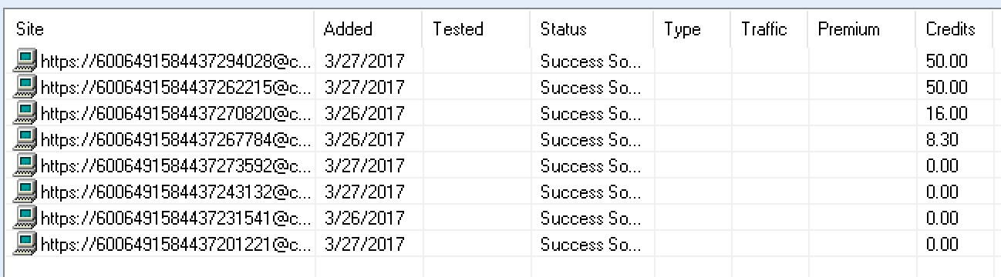This screenshot has height=277, width=1001.
Task: Sort by the Tested column header
Action: tap(477, 29)
